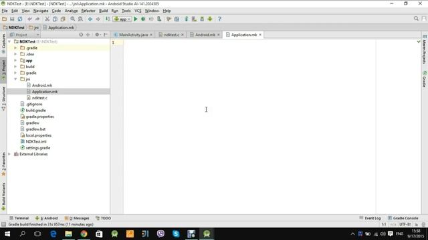Close the Application.mk editor tab
Viewport: 428px width, 240px height.
pyautogui.click(x=260, y=35)
